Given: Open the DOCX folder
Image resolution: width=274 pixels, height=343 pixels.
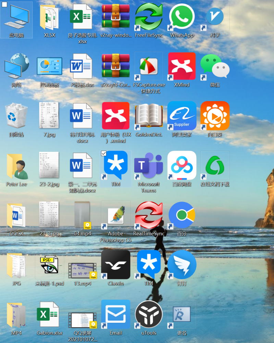Looking at the screenshot, I should point(16,215).
